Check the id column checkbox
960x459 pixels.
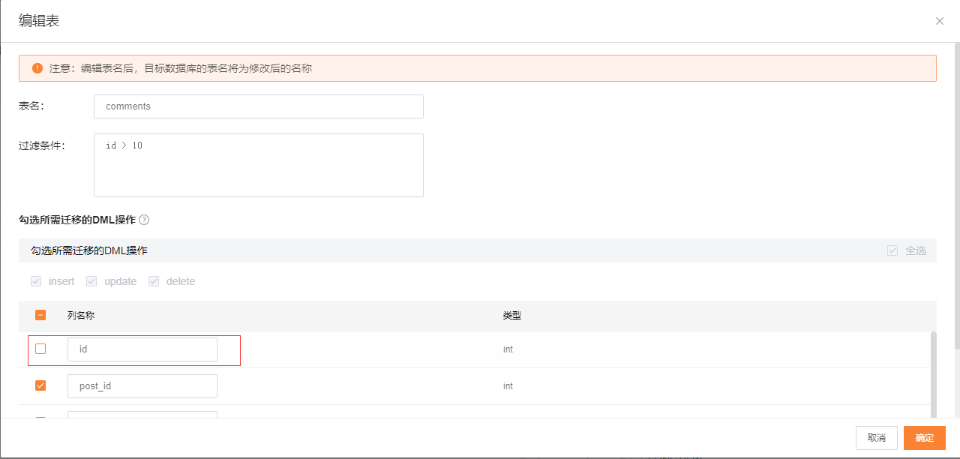point(40,349)
